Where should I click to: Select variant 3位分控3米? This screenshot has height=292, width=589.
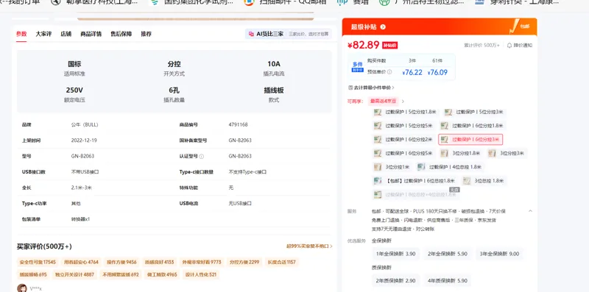(x=507, y=153)
